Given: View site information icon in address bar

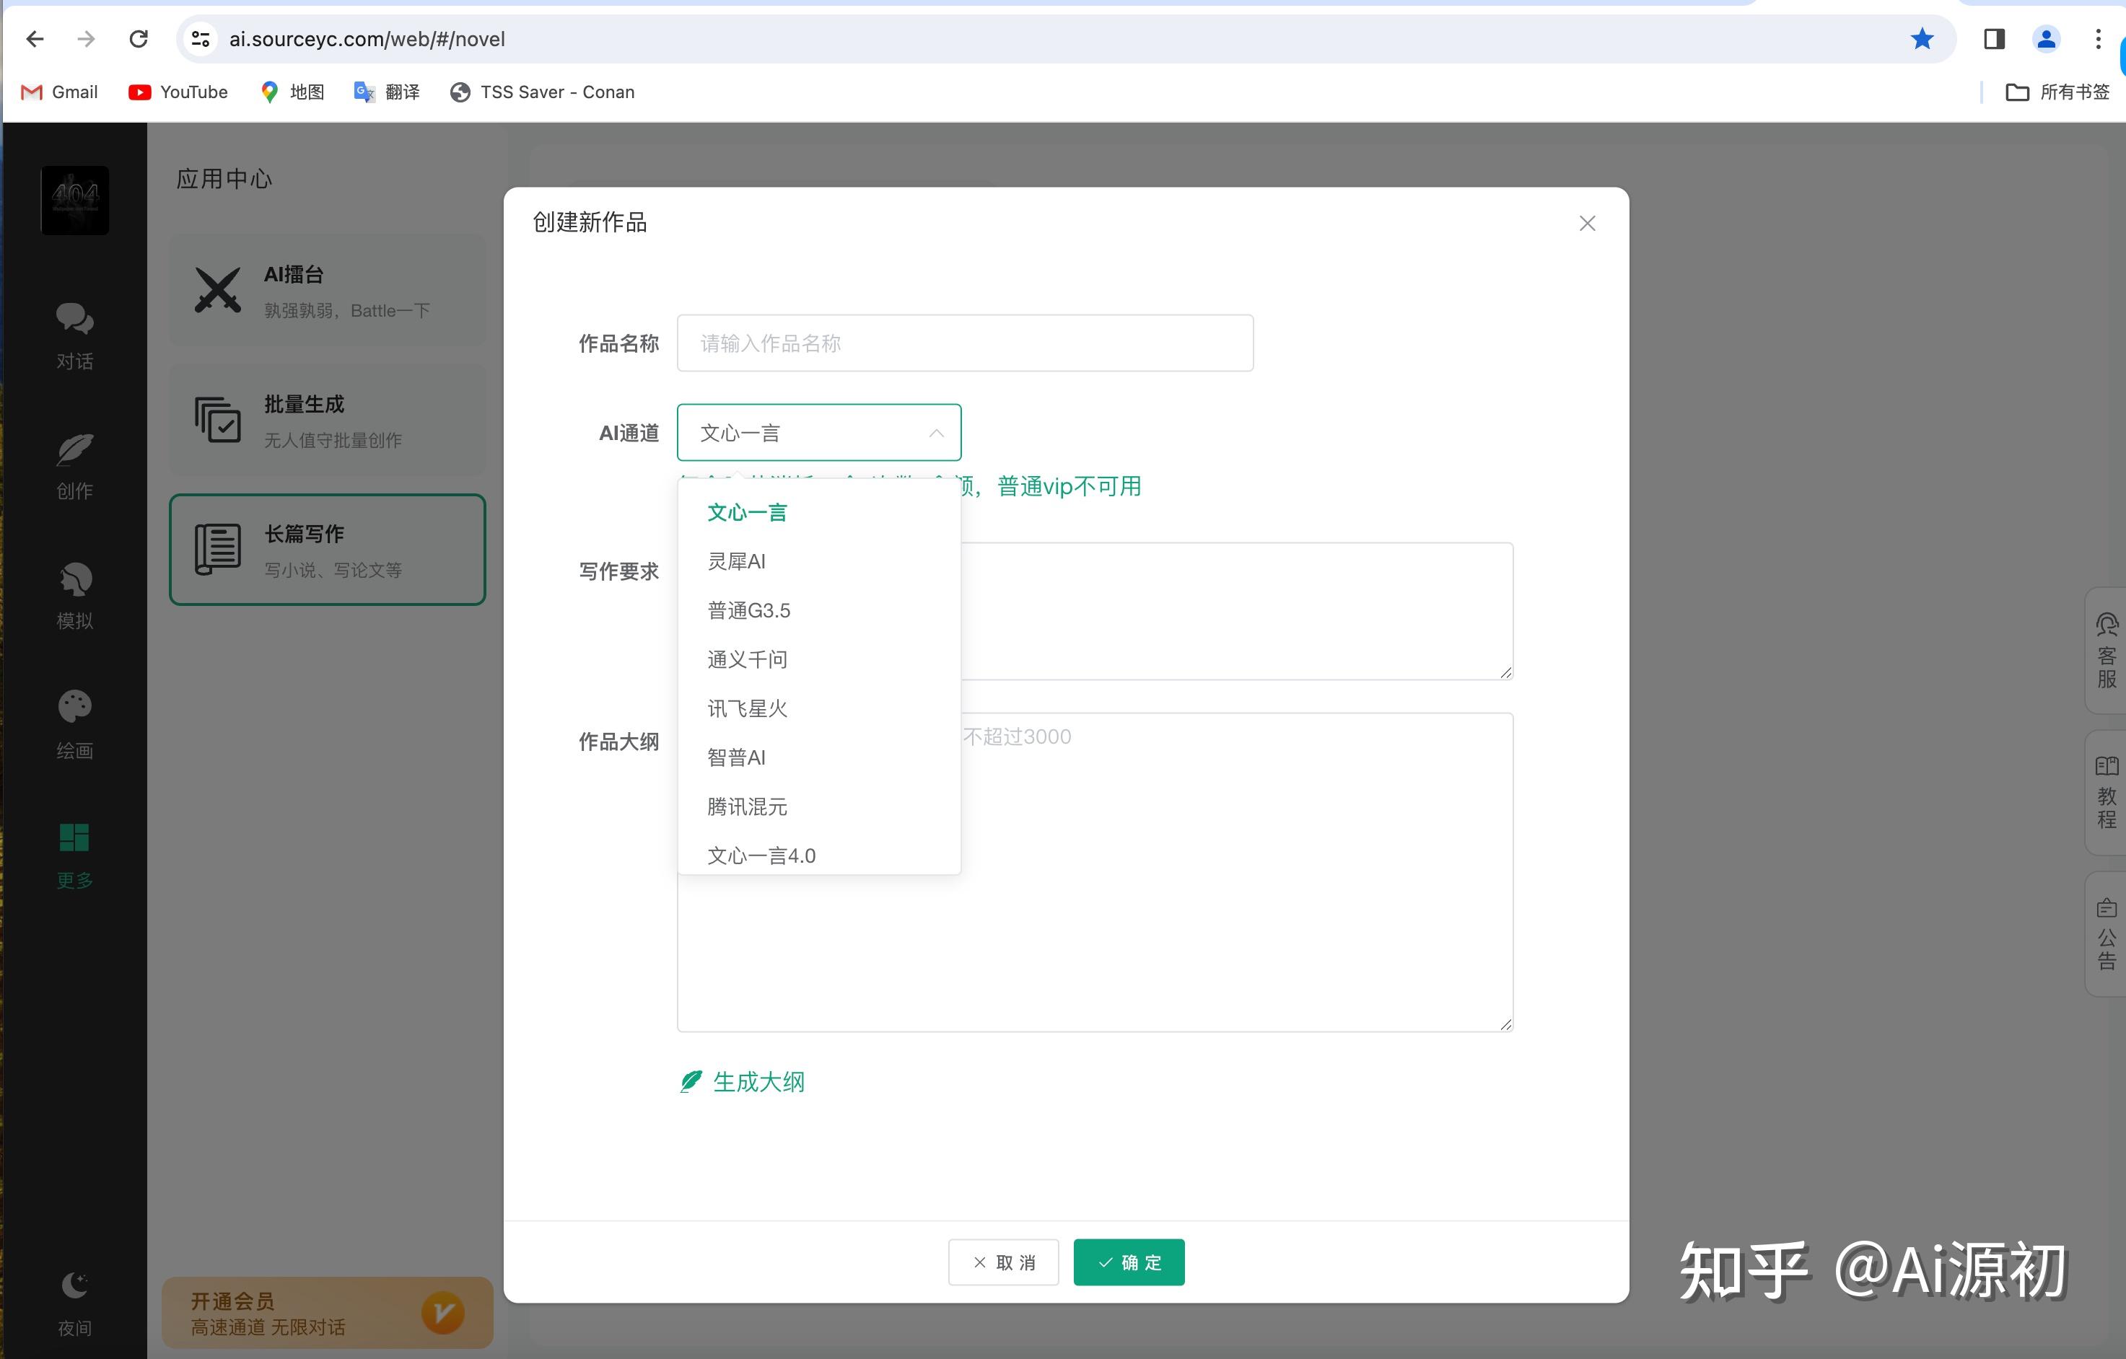Looking at the screenshot, I should coord(201,39).
